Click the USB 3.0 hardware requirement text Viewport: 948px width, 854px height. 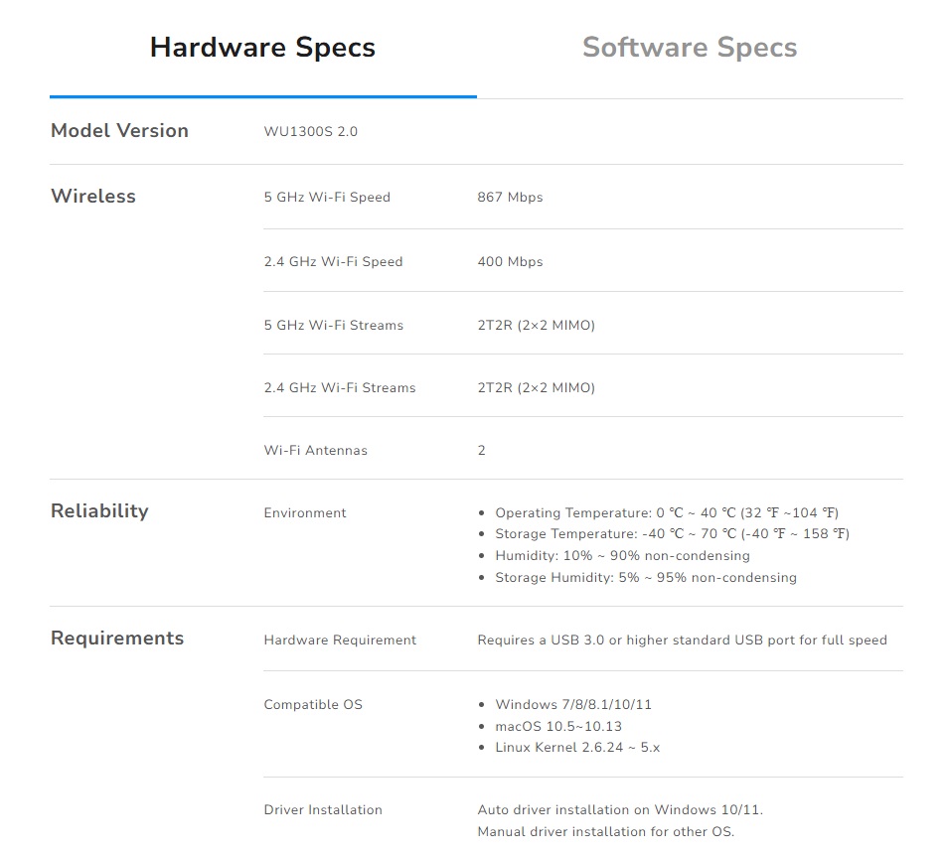(x=682, y=640)
